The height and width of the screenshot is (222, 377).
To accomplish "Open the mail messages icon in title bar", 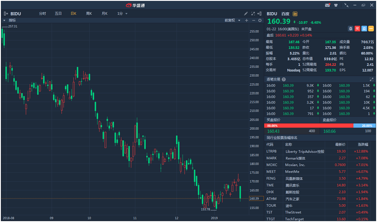I will click(x=327, y=5).
